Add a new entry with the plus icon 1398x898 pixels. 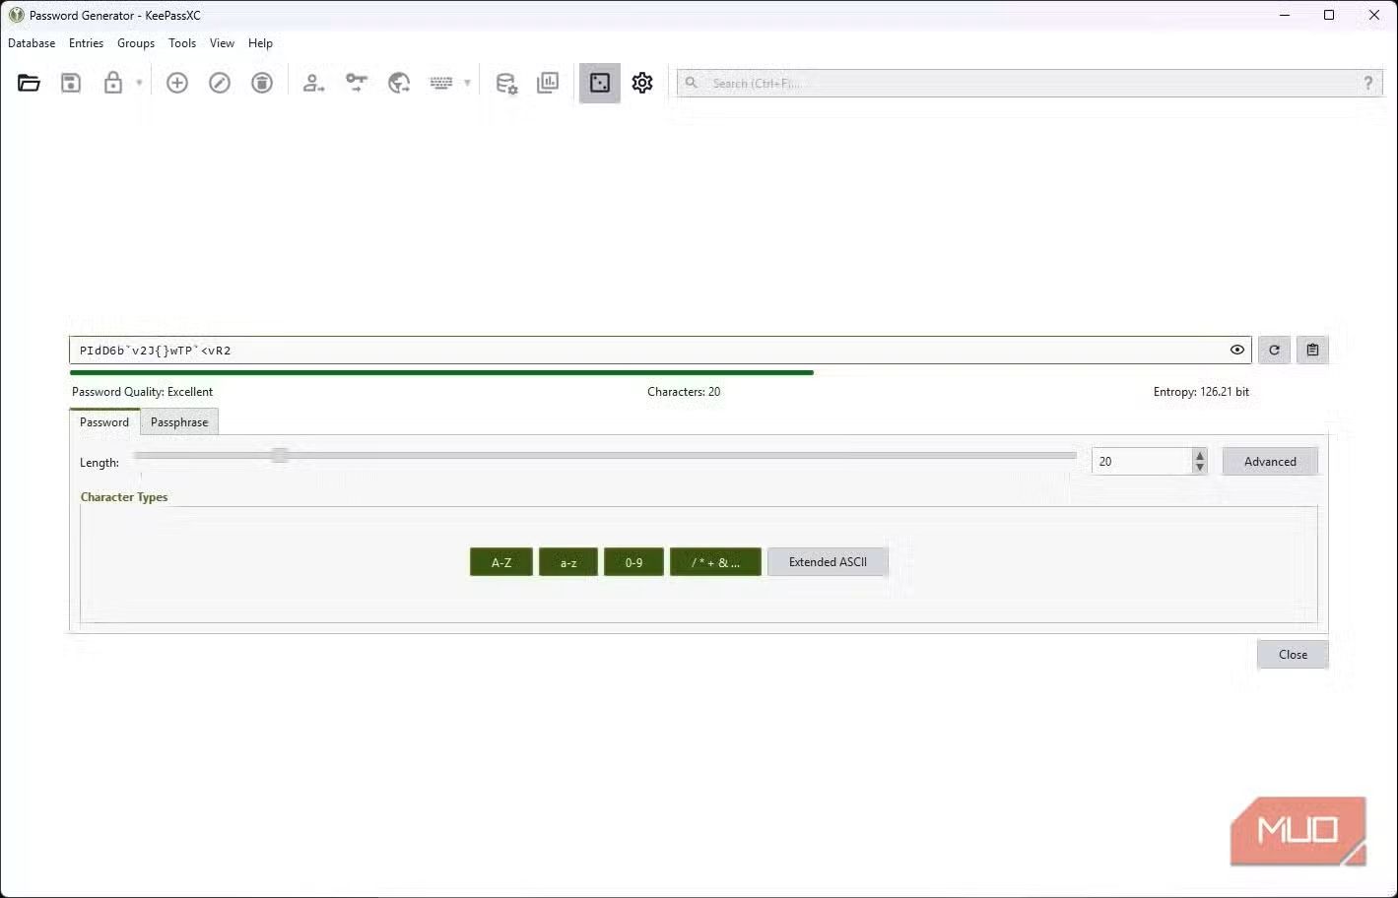click(x=177, y=84)
